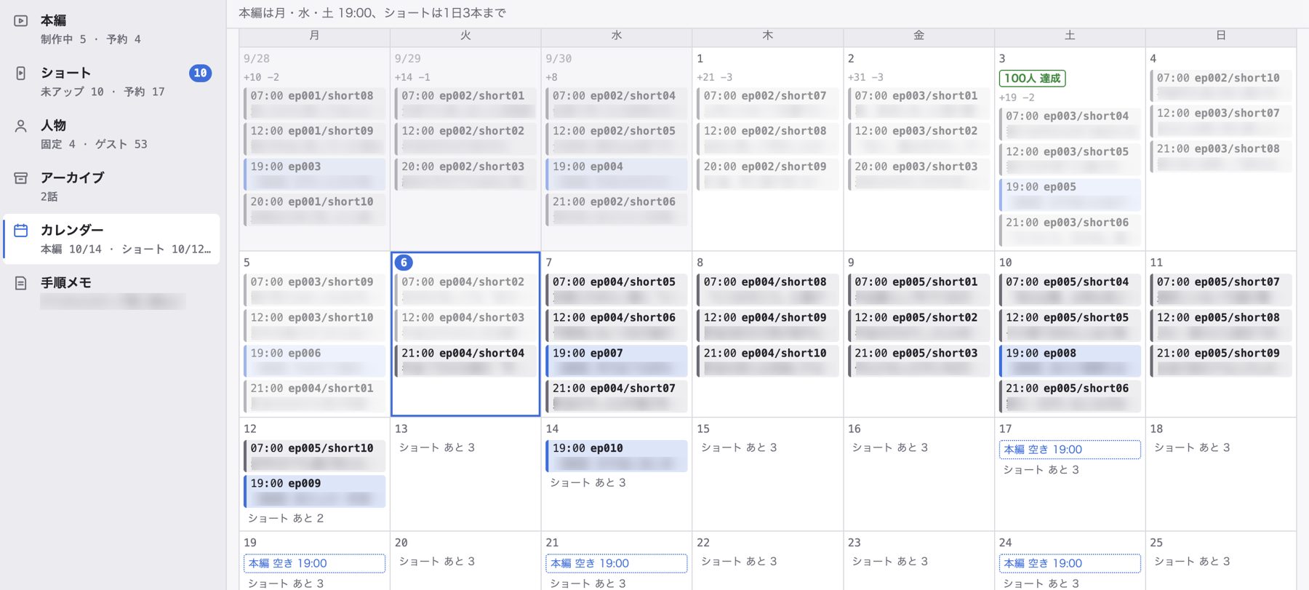
Task: Open 20:00 ep002/short03 entry
Action: click(x=465, y=175)
